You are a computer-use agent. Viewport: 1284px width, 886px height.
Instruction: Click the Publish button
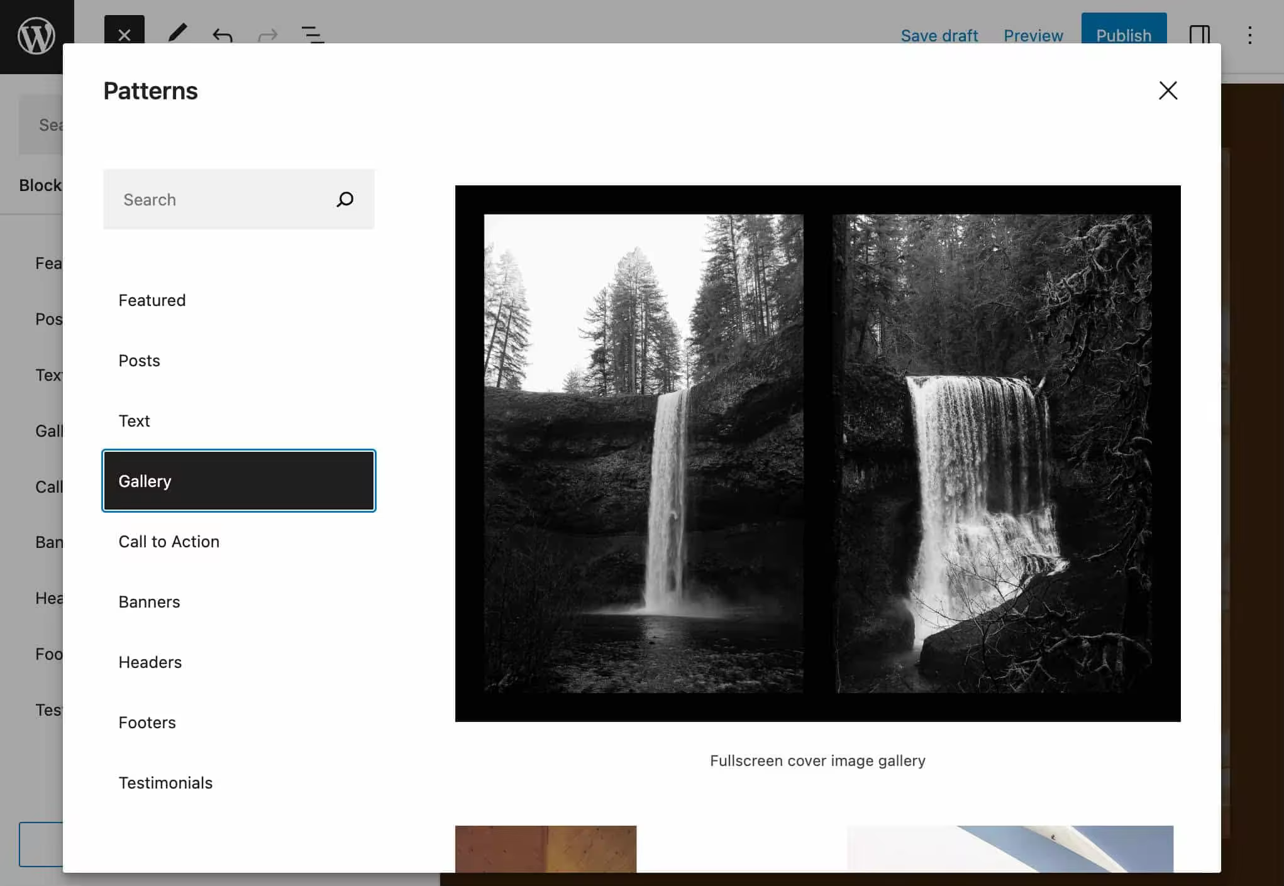click(1124, 30)
